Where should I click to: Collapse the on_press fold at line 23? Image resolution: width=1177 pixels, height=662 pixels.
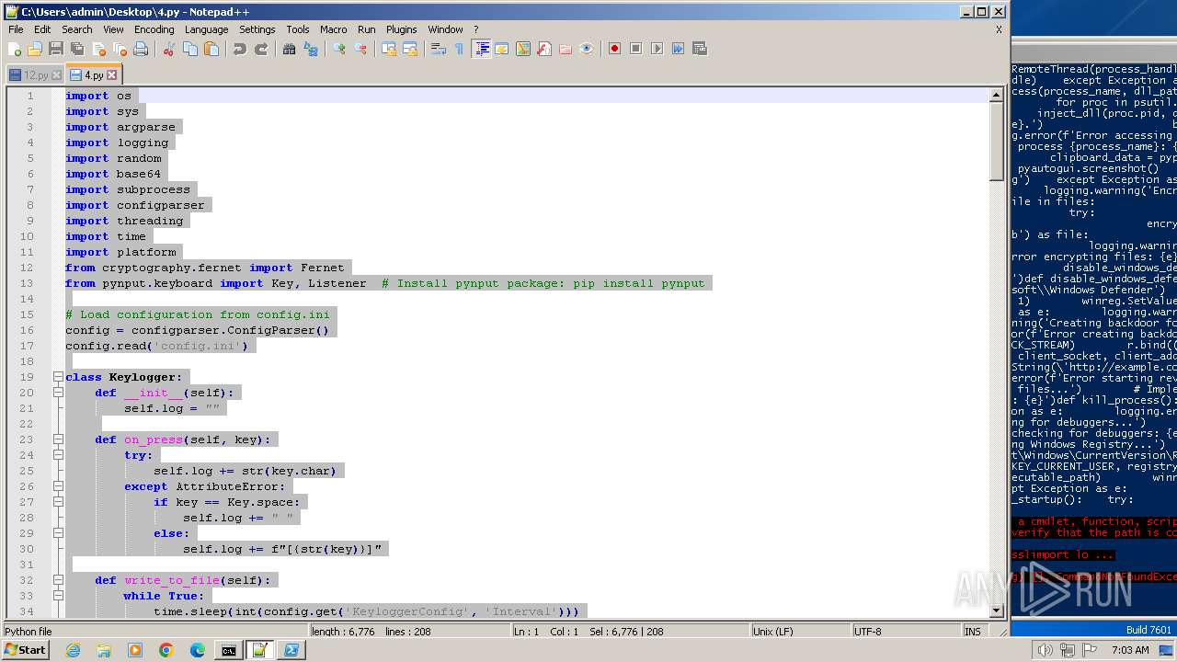(x=57, y=439)
